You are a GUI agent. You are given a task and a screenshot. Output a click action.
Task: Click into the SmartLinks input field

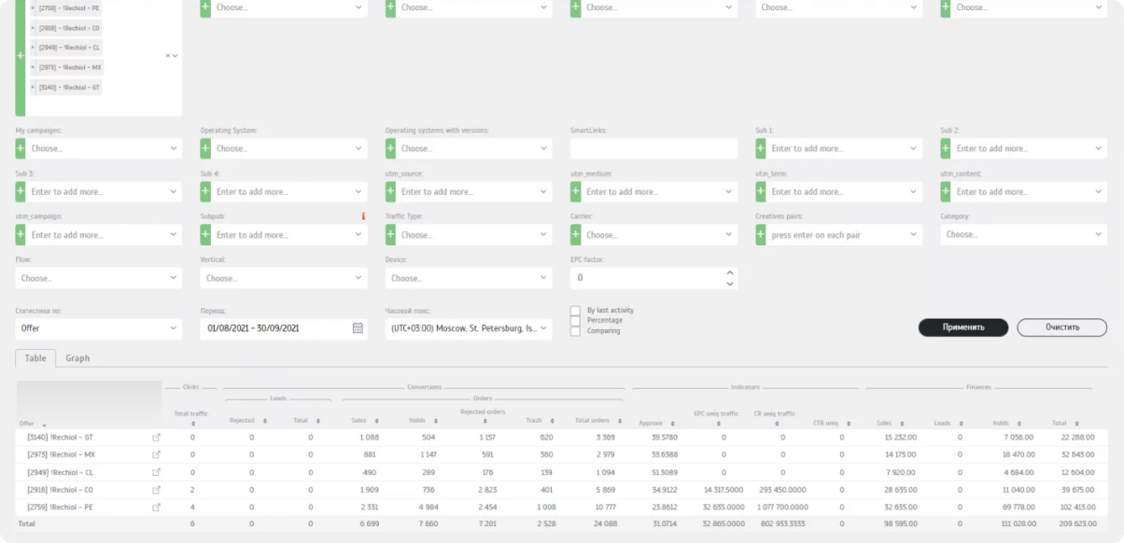653,148
